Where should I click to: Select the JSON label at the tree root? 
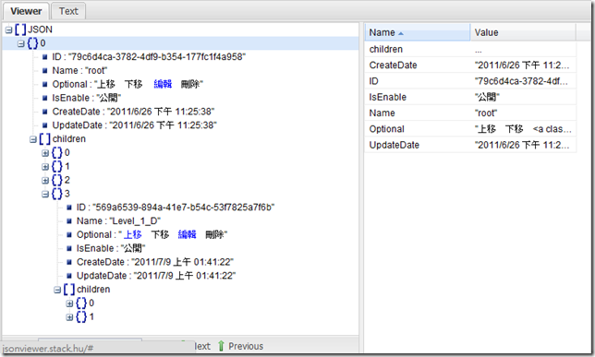pyautogui.click(x=40, y=30)
